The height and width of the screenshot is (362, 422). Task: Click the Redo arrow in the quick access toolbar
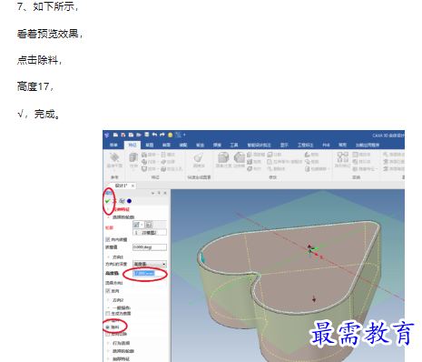(162, 135)
